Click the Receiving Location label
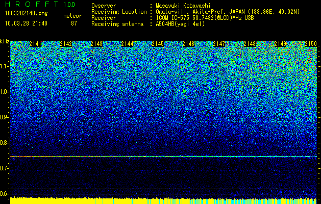This screenshot has height=204, width=321. [119, 12]
